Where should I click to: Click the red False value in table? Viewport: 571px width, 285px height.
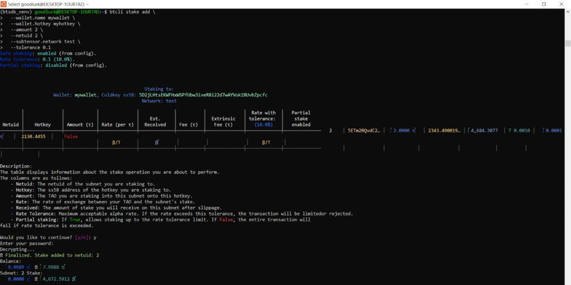click(71, 136)
